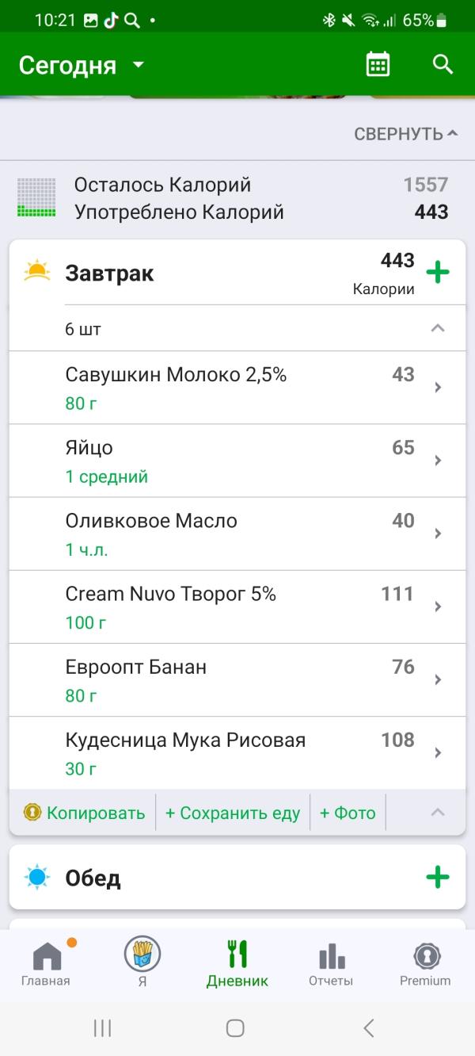This screenshot has width=475, height=1056.
Task: Add a meal photo with + Фото
Action: coord(348,813)
